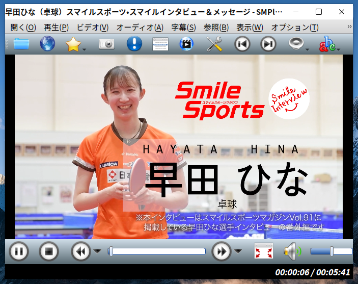358x284 pixels.
Task: Click the video seek bar
Action: point(157,251)
